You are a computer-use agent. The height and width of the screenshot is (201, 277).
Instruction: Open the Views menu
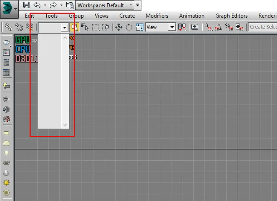click(102, 16)
